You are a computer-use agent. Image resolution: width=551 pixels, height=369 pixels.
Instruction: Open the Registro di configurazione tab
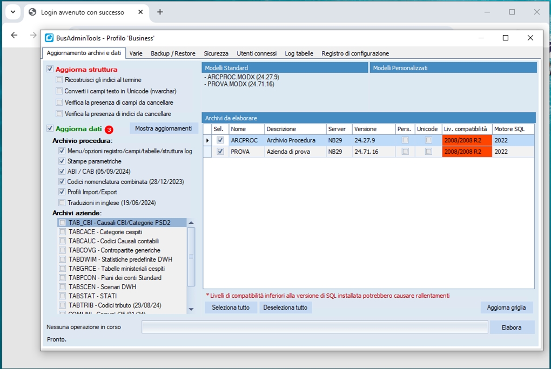(355, 53)
